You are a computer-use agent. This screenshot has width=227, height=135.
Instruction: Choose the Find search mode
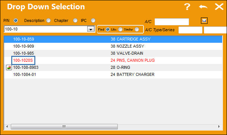click(x=108, y=29)
